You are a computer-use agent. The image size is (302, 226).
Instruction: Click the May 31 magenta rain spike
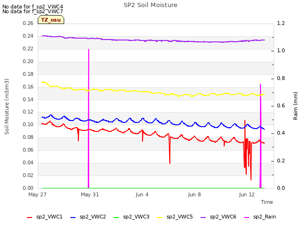point(89,119)
